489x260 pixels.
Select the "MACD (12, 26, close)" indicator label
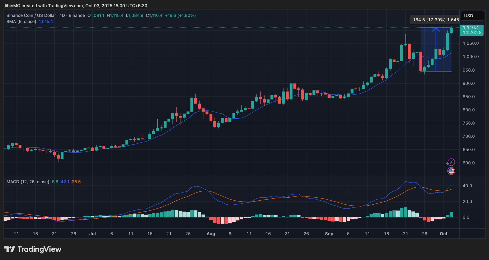28,182
